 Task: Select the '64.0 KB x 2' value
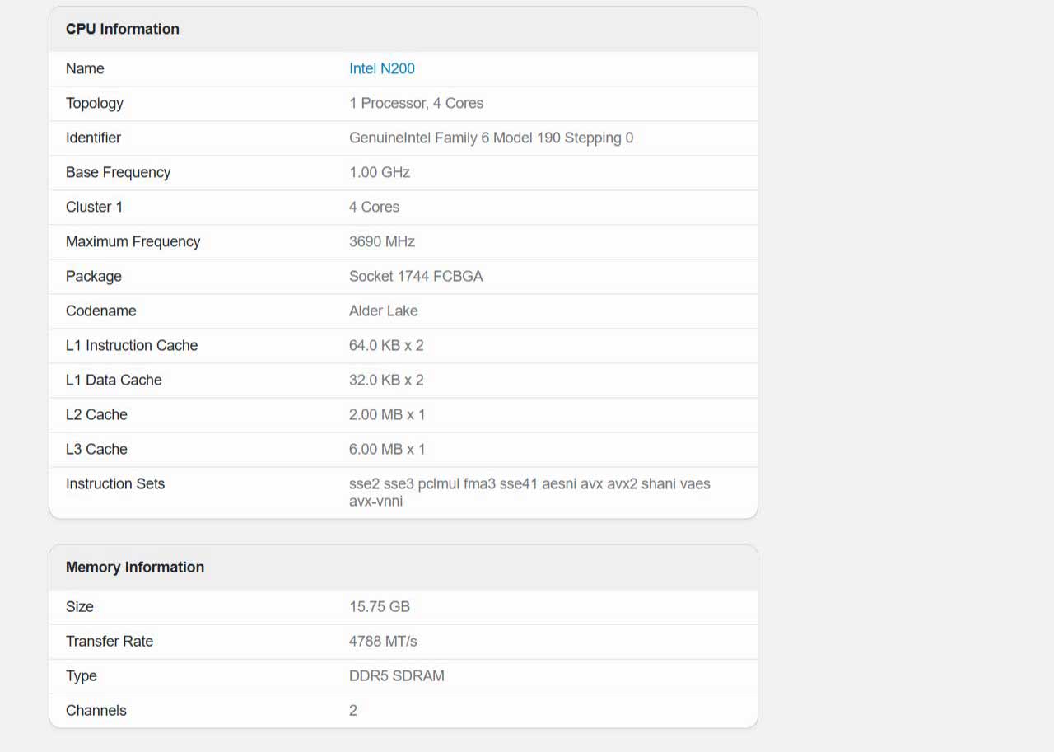386,345
